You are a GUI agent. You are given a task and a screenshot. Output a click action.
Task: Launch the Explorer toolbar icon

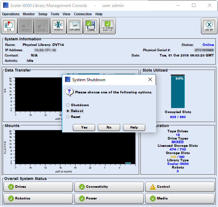click(74, 26)
